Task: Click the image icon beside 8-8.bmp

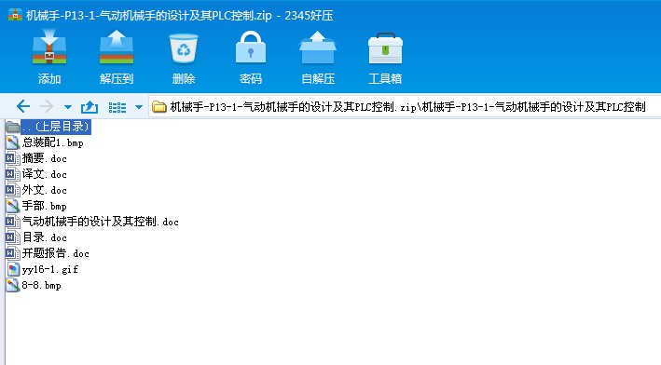Action: pos(13,285)
